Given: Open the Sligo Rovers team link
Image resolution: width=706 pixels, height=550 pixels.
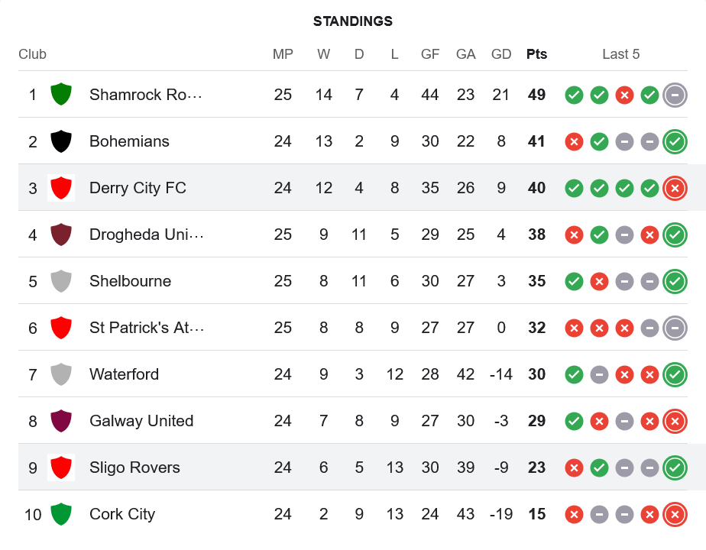Looking at the screenshot, I should tap(134, 467).
